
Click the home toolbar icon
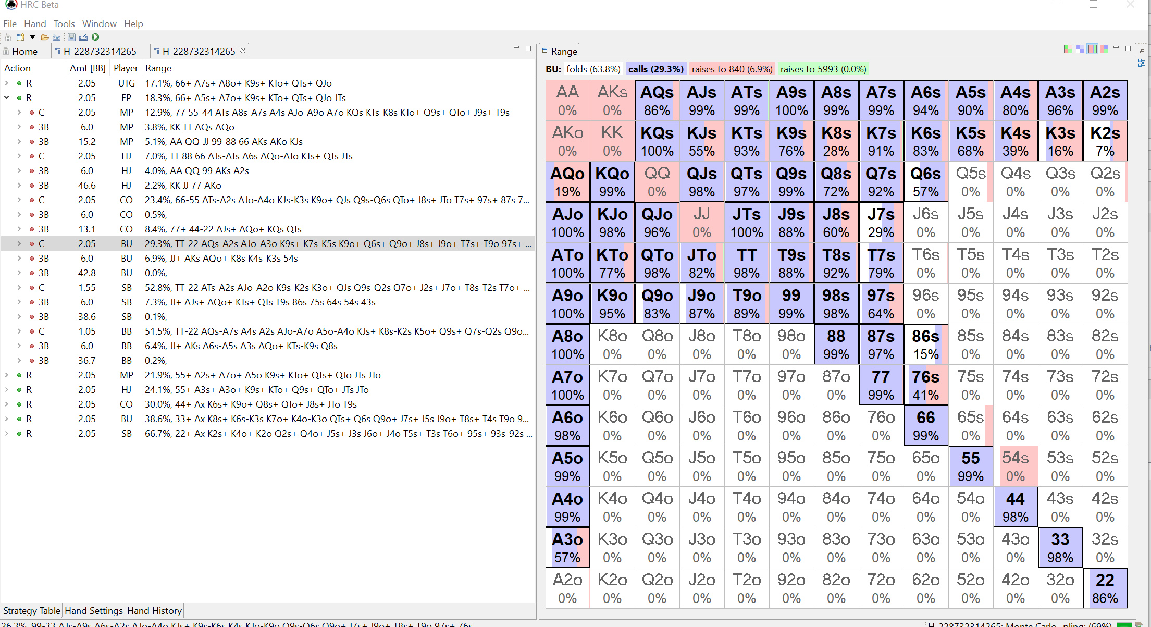click(8, 37)
